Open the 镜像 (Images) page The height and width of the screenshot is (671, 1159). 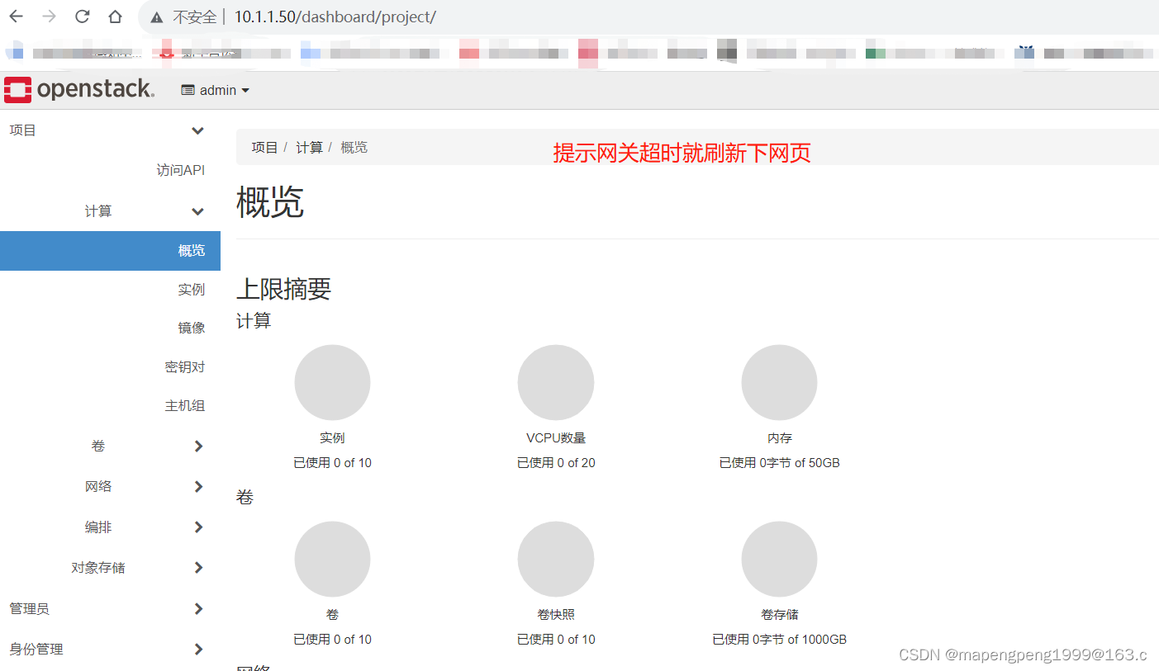pyautogui.click(x=192, y=327)
